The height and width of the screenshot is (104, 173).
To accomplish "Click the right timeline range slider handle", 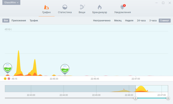I will pos(168,98).
